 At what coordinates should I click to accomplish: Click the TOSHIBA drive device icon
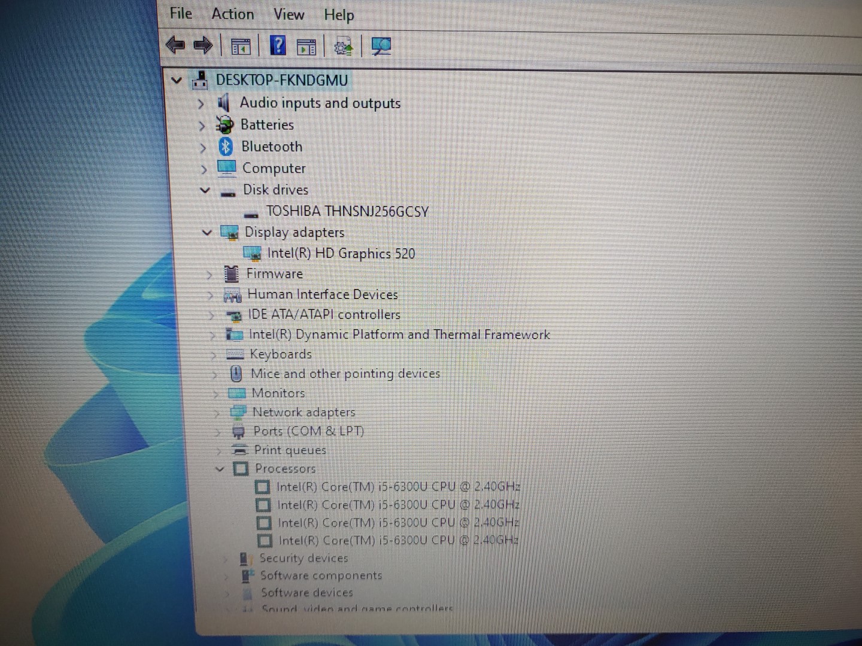pos(252,214)
